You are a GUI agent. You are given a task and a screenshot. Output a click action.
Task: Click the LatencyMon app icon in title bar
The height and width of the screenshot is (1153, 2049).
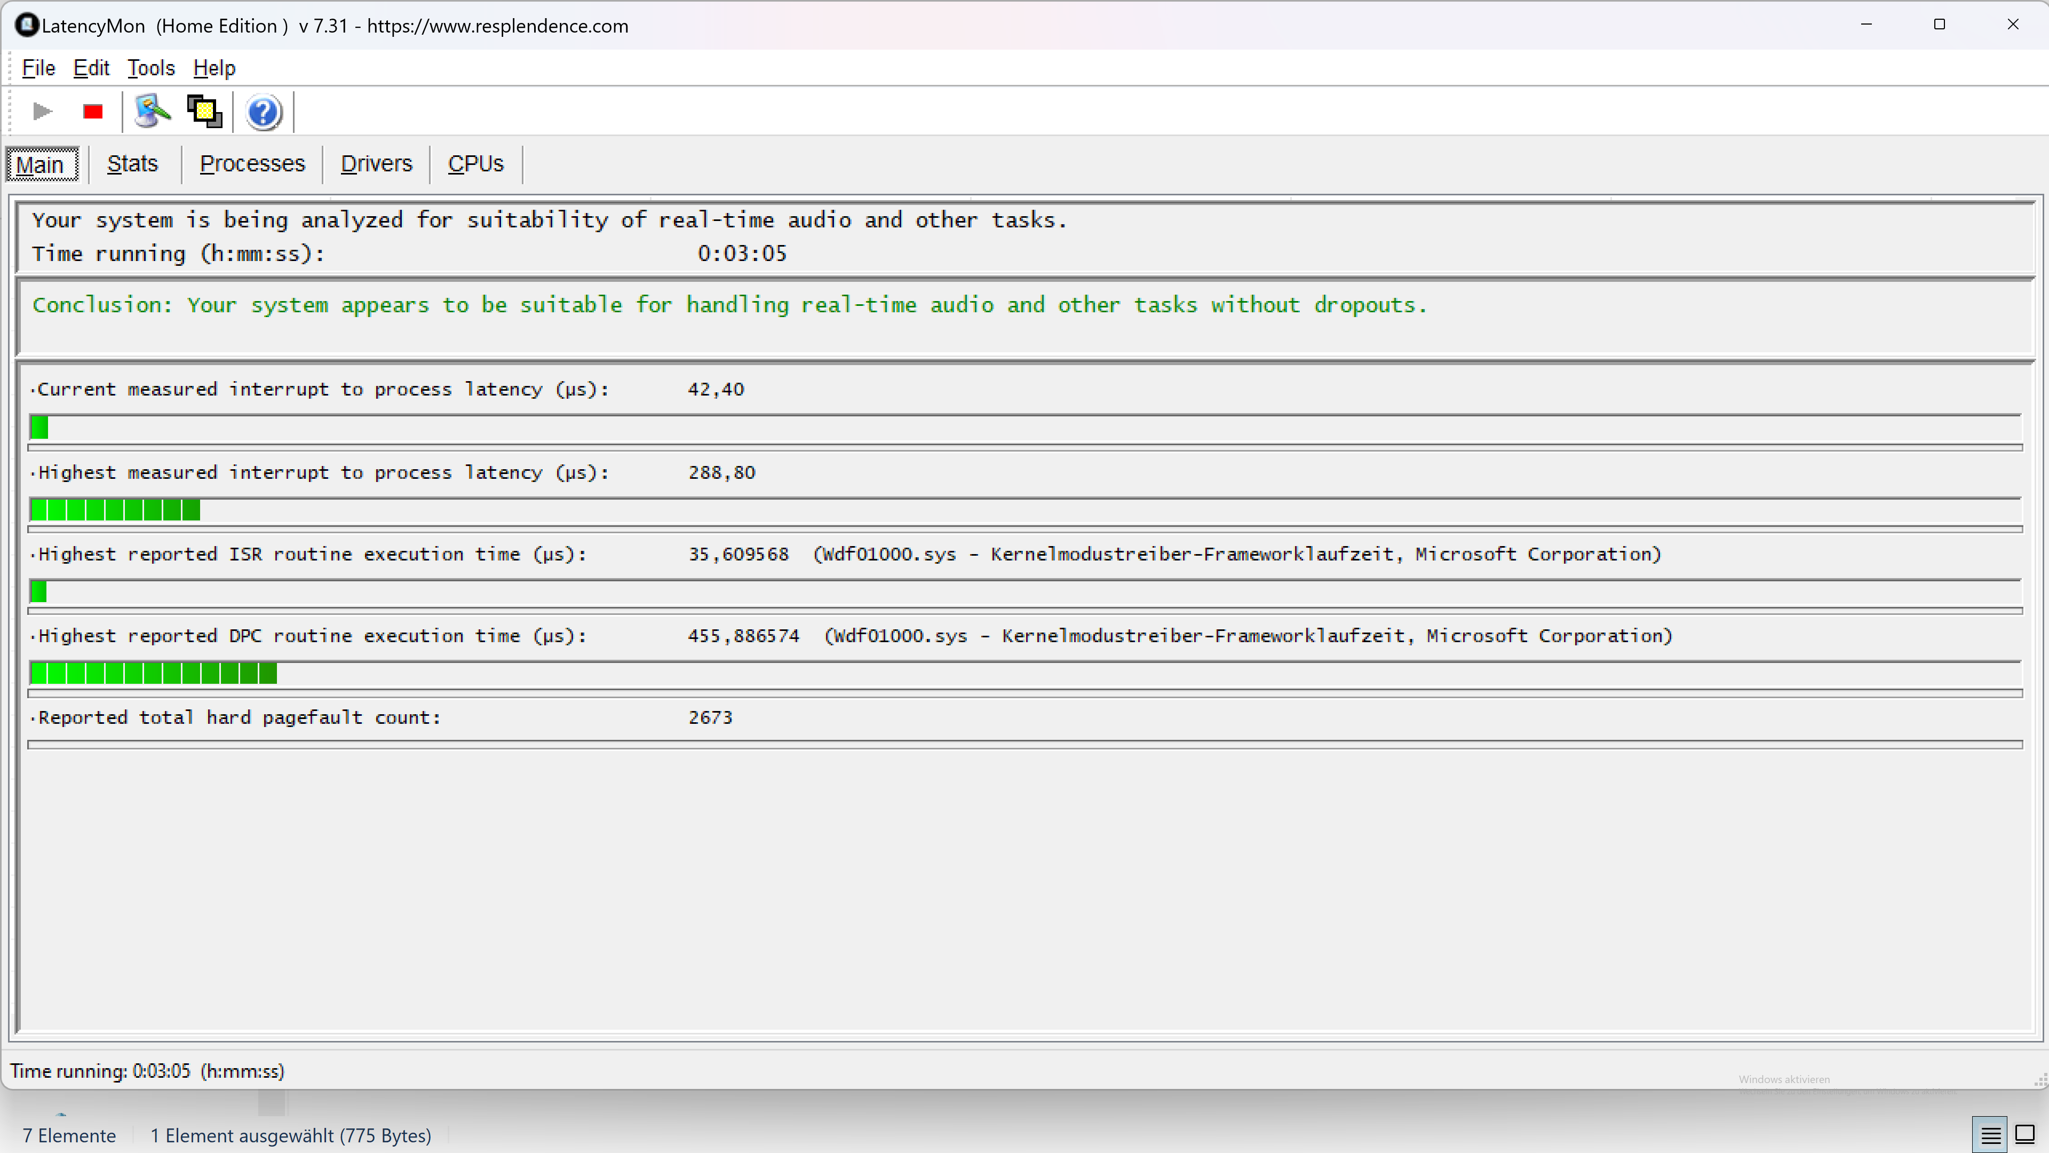pyautogui.click(x=26, y=26)
